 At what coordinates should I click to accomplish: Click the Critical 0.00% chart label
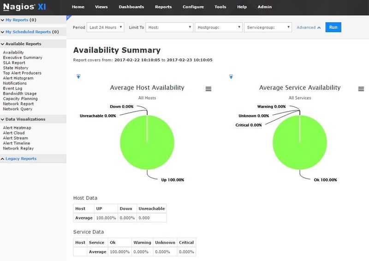click(249, 125)
